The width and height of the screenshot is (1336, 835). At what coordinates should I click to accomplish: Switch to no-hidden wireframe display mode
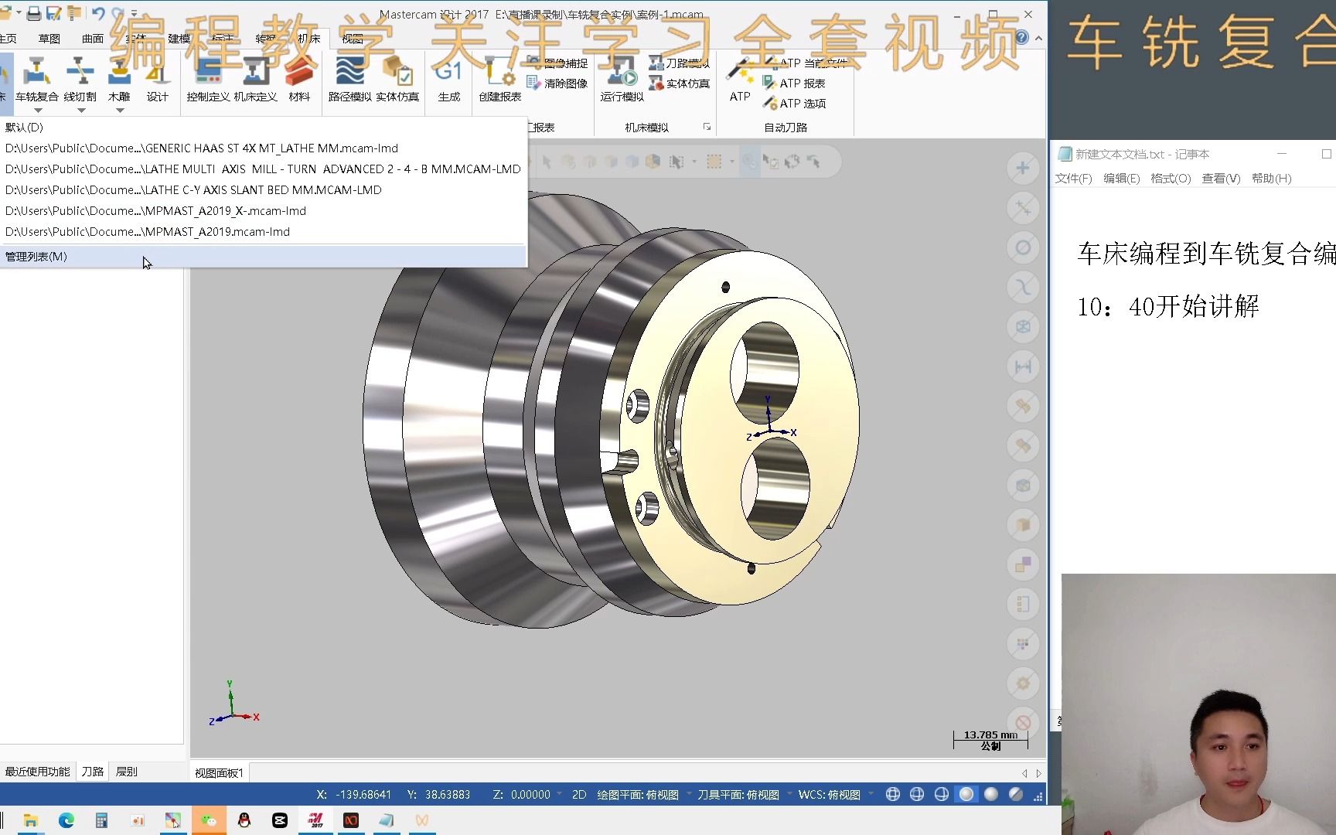coord(942,794)
